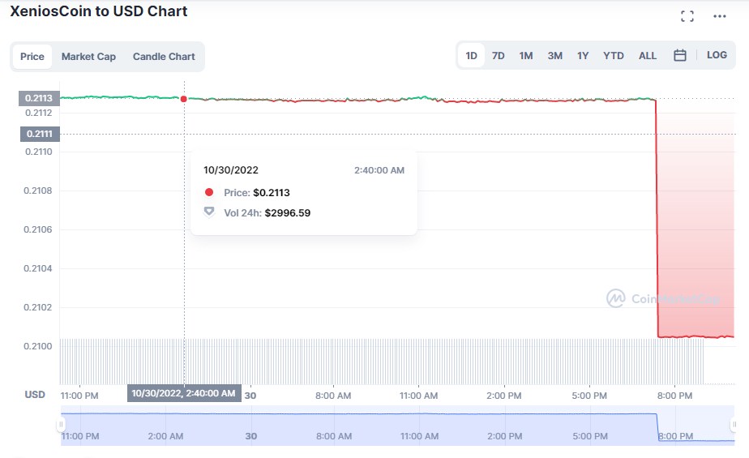Select the 1D time range
This screenshot has height=458, width=749.
[x=471, y=55]
